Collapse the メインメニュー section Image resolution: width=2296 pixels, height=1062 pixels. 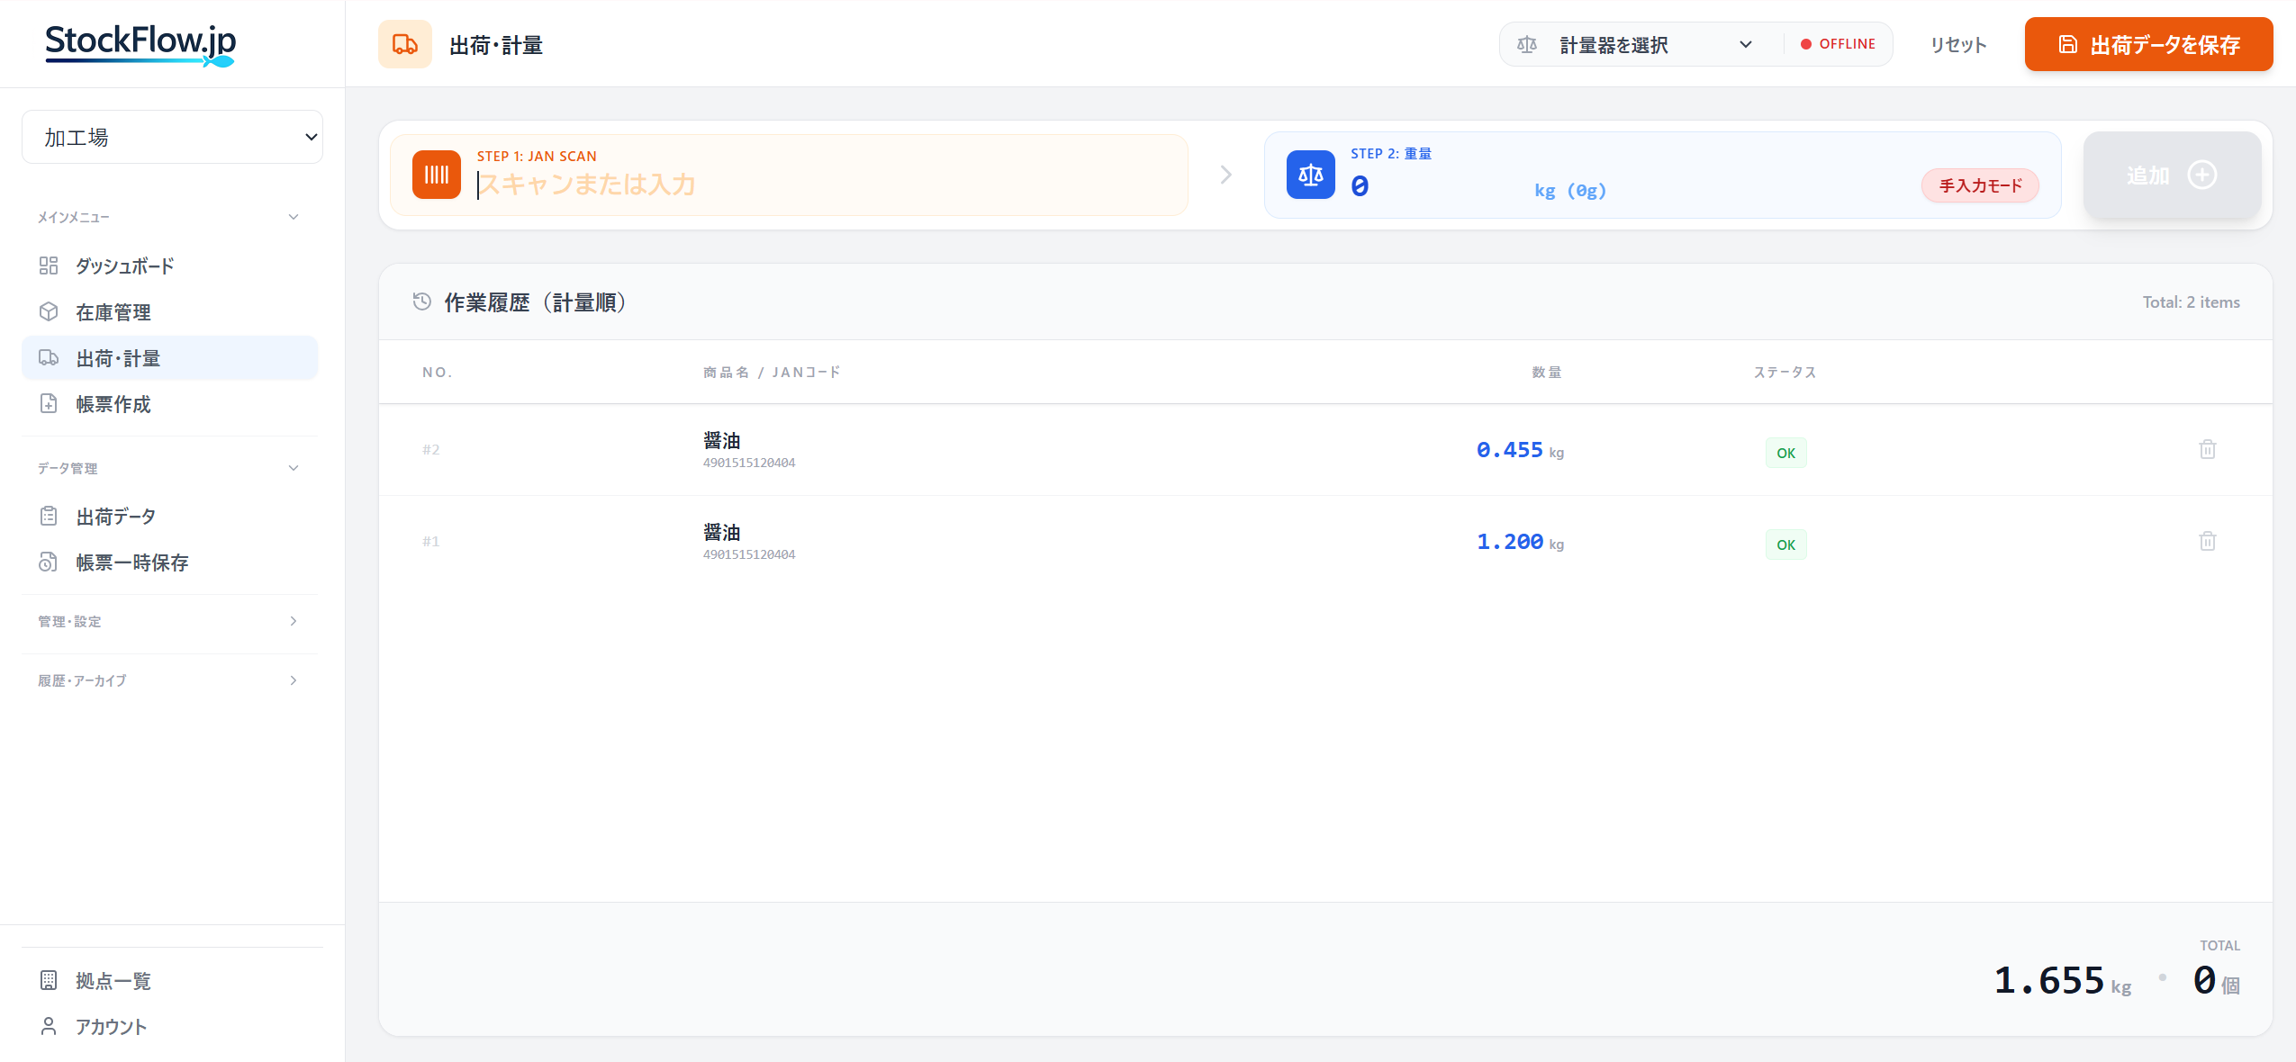tap(292, 216)
